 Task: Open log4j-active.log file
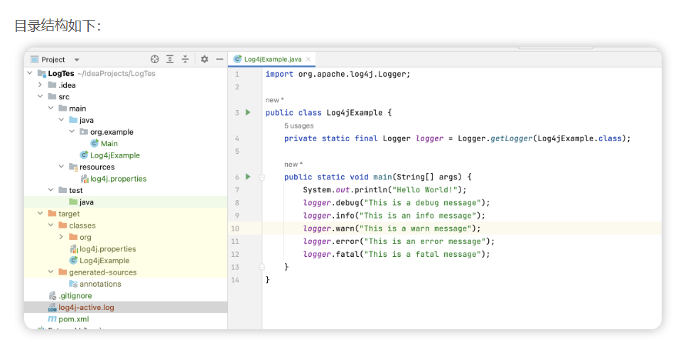(x=86, y=307)
